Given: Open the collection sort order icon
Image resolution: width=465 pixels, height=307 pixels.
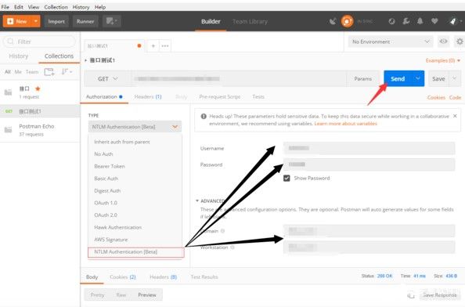Looking at the screenshot, I should click(x=67, y=72).
